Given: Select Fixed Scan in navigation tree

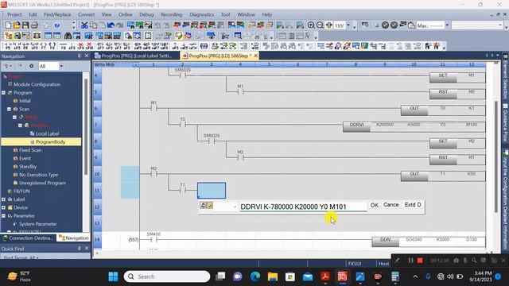Looking at the screenshot, I should 30,150.
